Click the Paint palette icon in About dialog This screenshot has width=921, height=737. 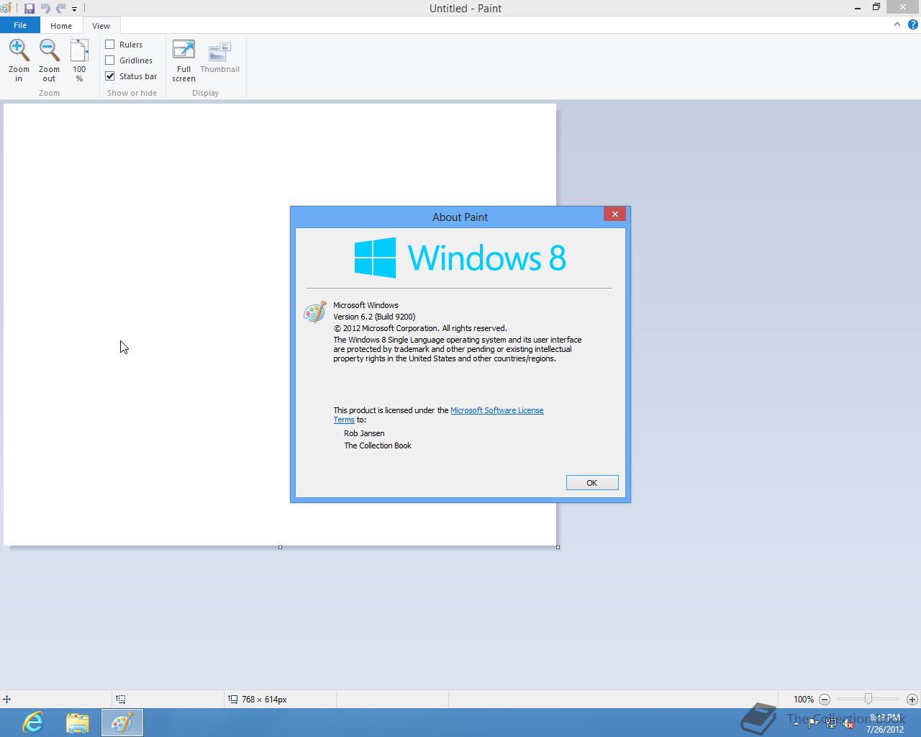coord(314,312)
